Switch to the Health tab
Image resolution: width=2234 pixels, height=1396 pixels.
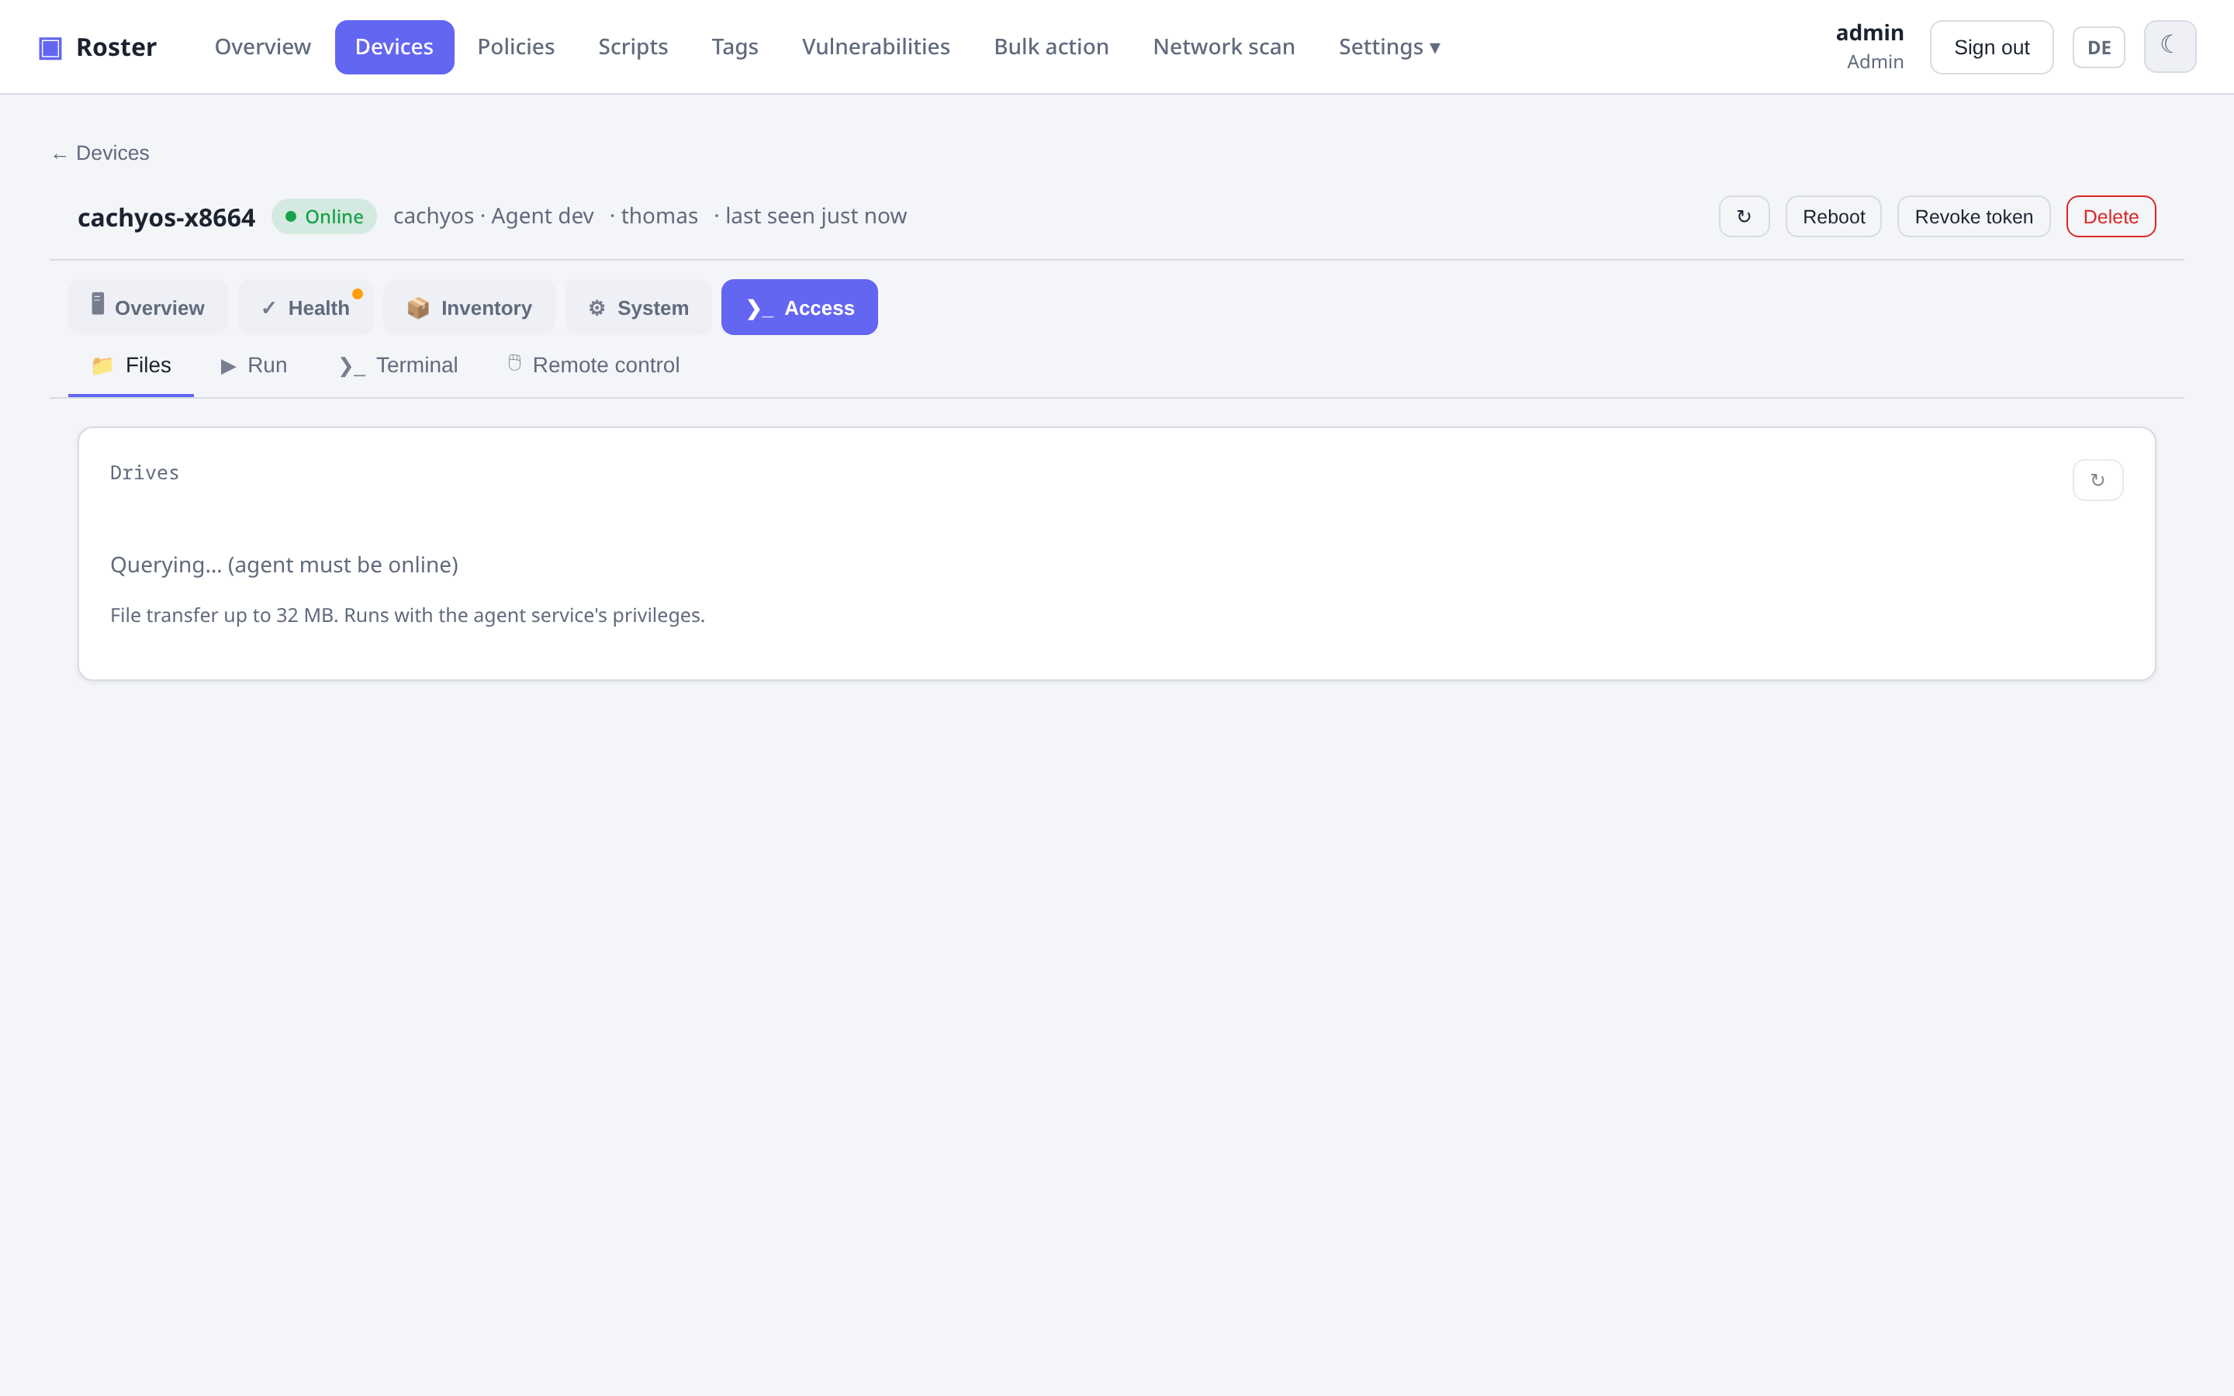tap(306, 307)
